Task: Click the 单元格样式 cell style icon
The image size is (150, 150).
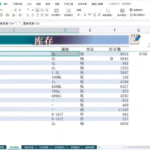Action: coord(131,15)
